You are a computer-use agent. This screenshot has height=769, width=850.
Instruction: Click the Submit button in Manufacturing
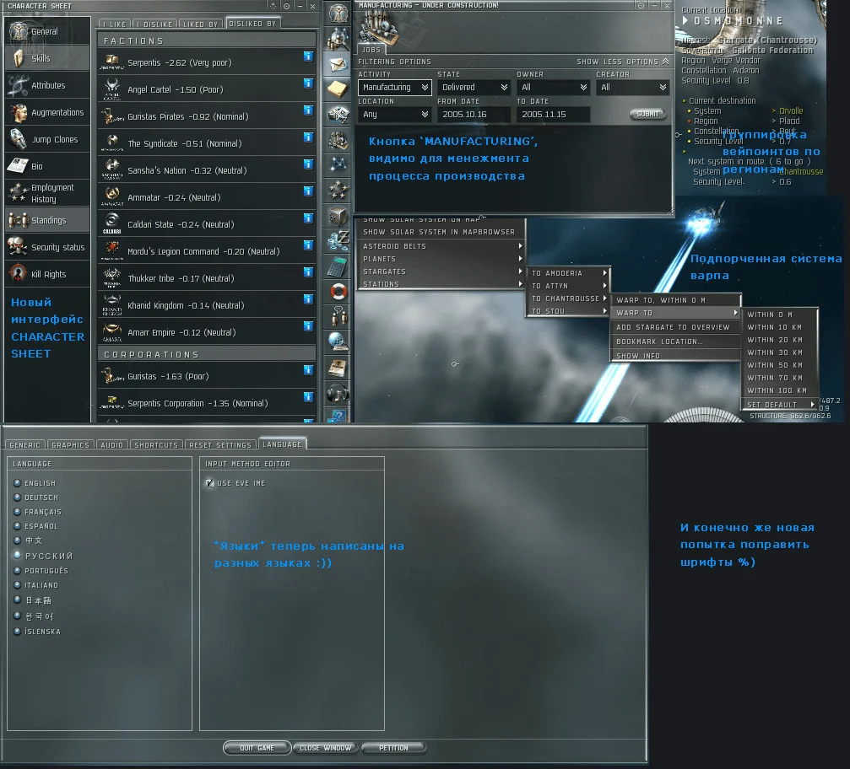(647, 114)
